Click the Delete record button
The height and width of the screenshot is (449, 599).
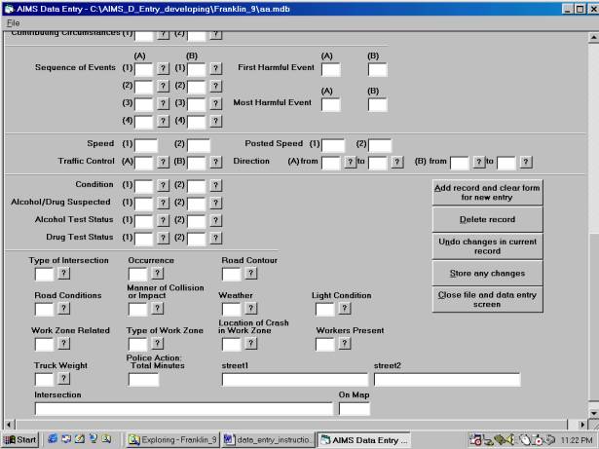click(487, 219)
